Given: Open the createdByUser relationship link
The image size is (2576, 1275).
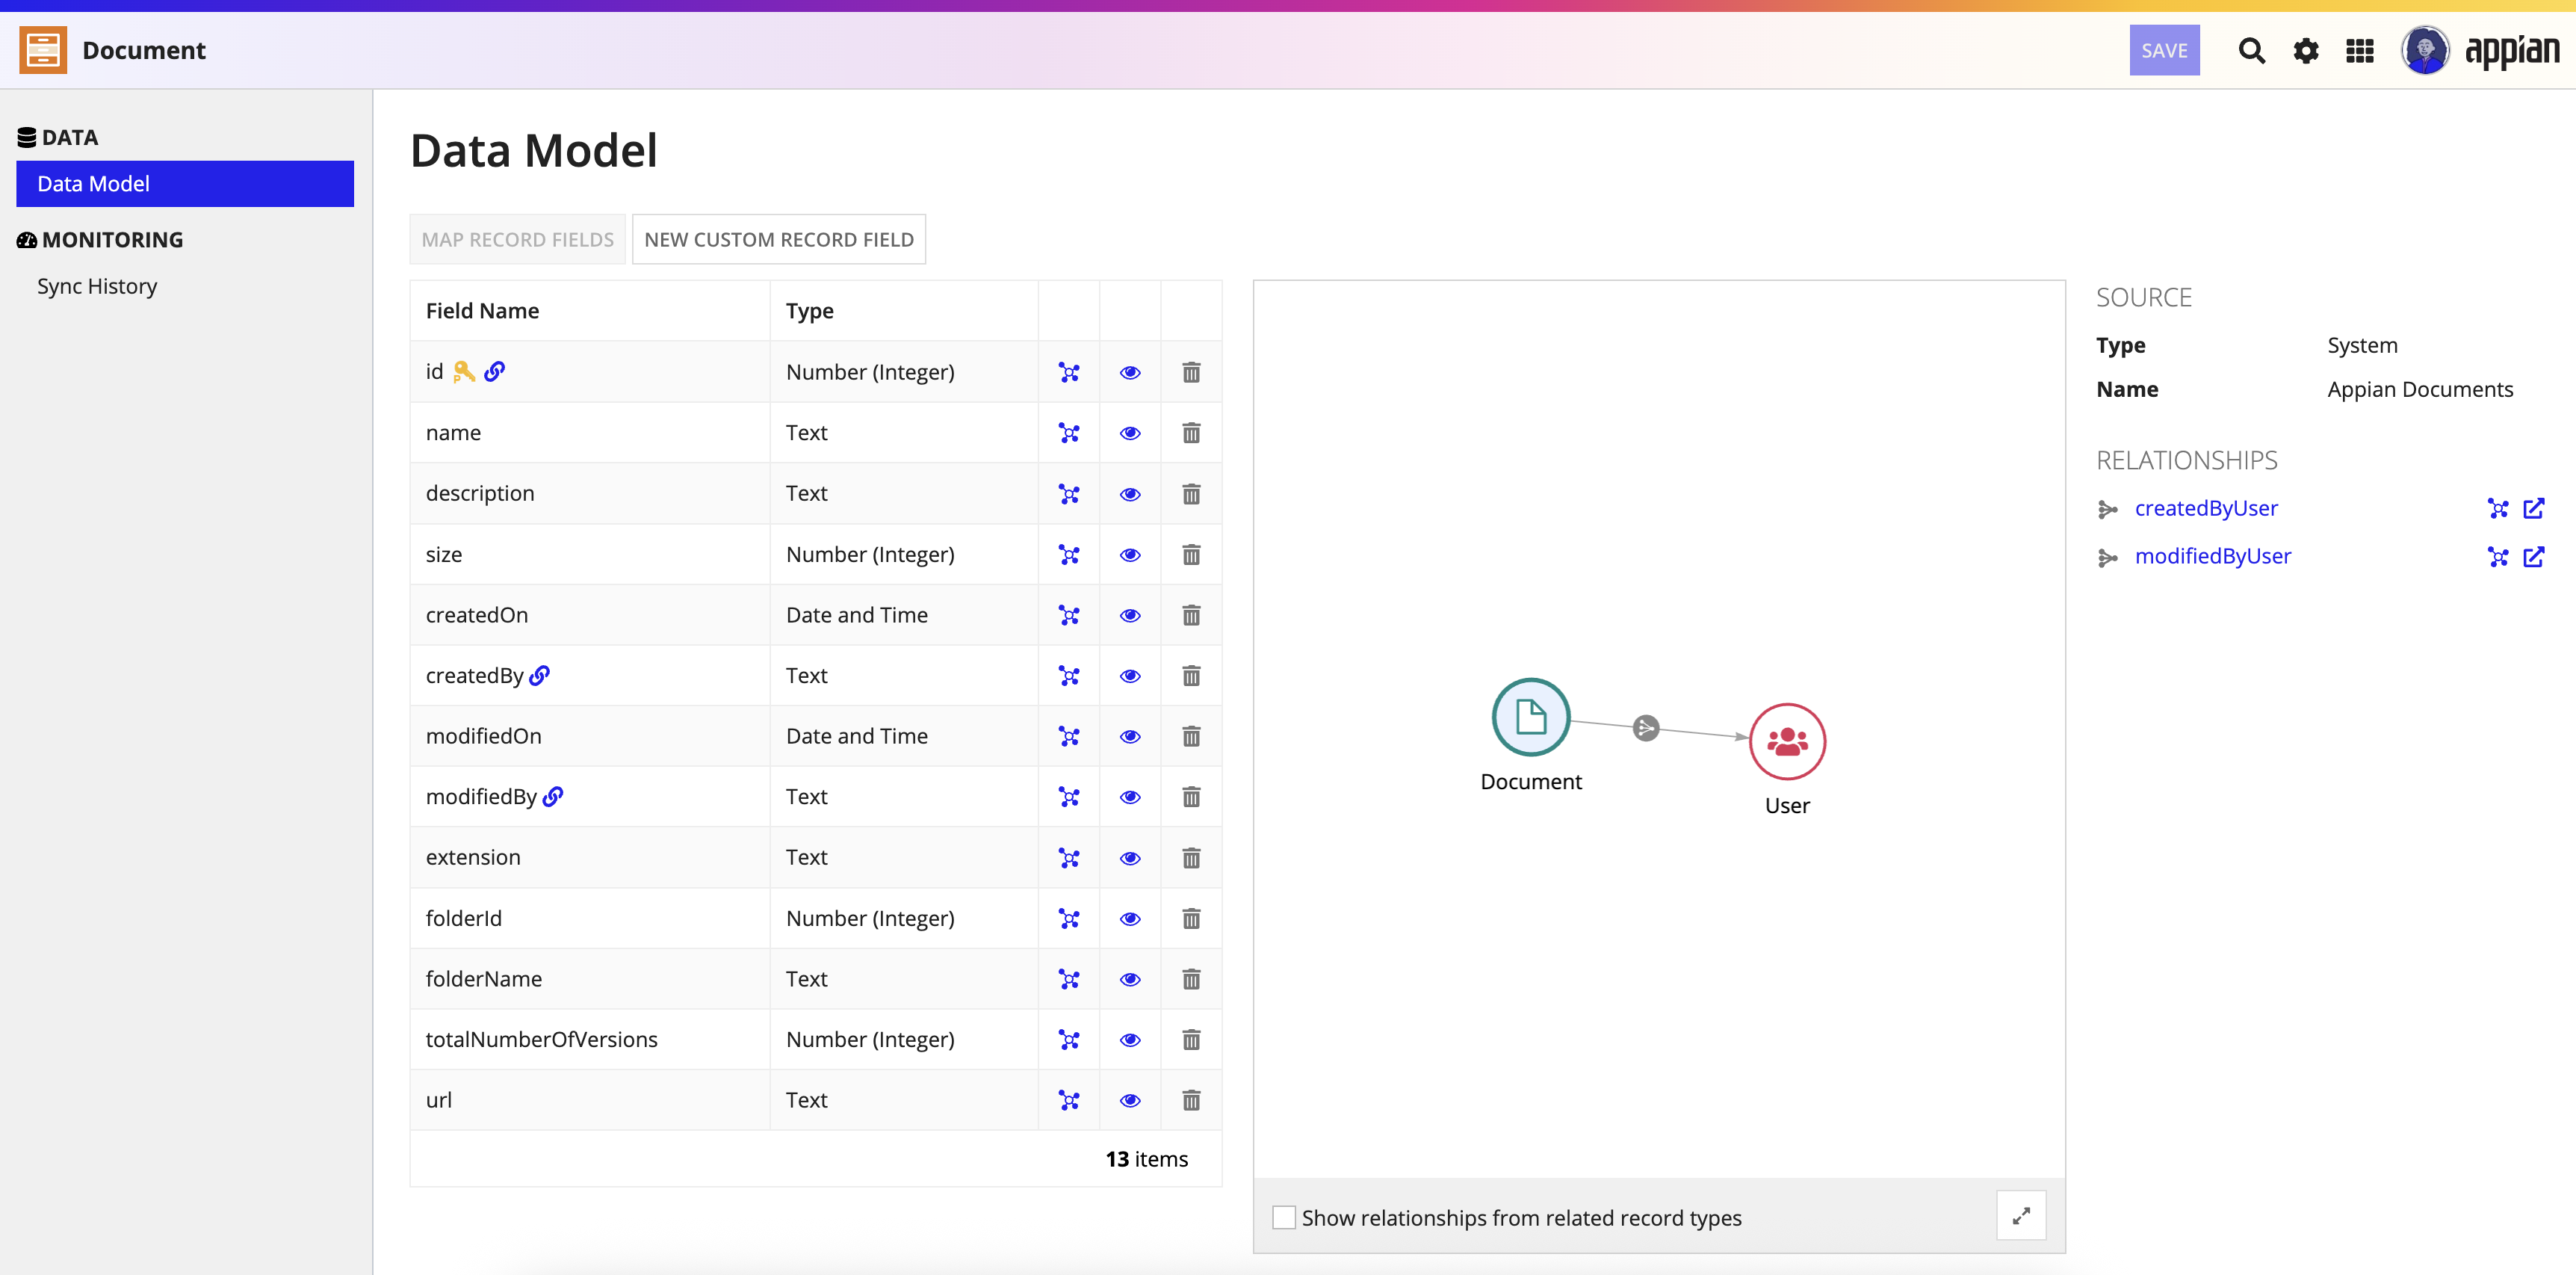Looking at the screenshot, I should pyautogui.click(x=2206, y=508).
